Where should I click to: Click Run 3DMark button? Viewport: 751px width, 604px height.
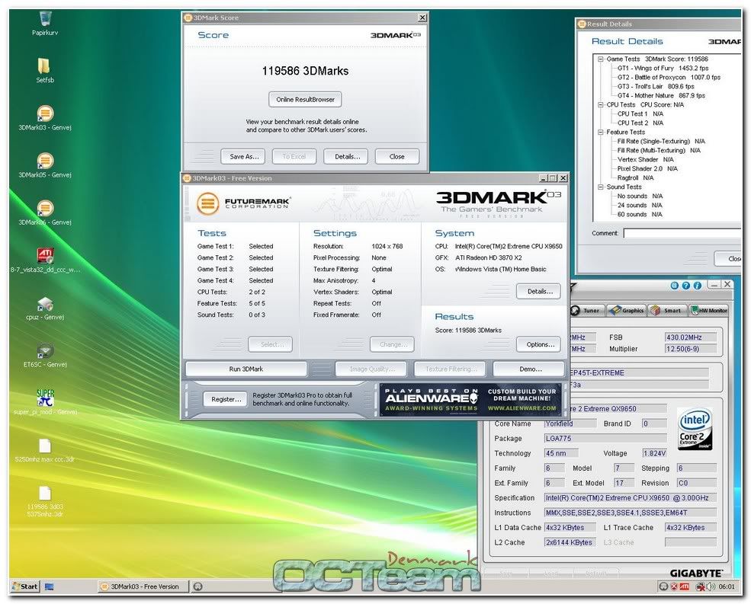point(246,369)
